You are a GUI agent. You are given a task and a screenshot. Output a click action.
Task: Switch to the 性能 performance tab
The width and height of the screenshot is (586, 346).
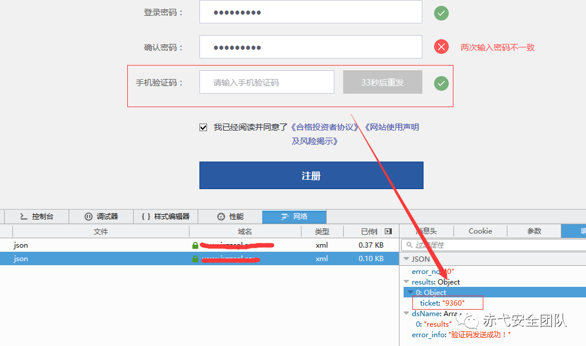[230, 216]
